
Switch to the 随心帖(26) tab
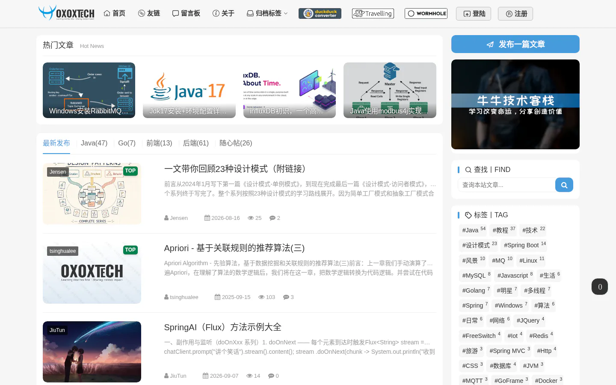(236, 143)
